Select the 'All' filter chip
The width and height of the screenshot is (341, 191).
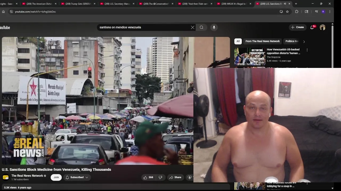click(x=238, y=41)
